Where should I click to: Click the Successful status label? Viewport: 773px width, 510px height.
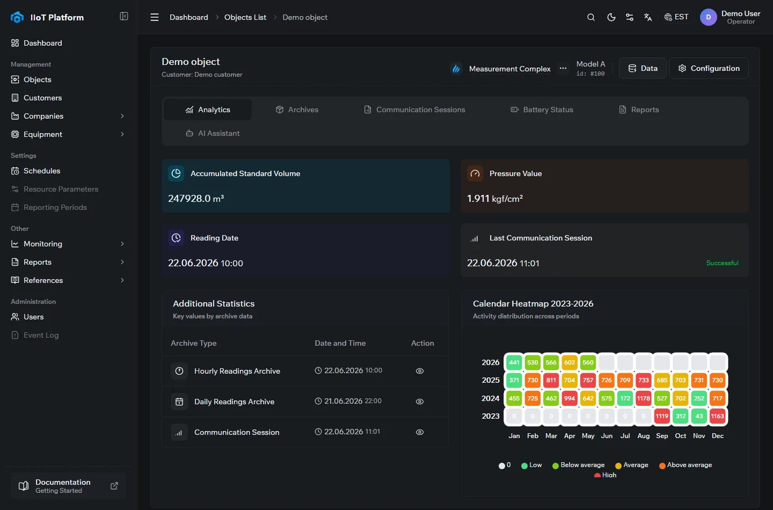pos(722,263)
